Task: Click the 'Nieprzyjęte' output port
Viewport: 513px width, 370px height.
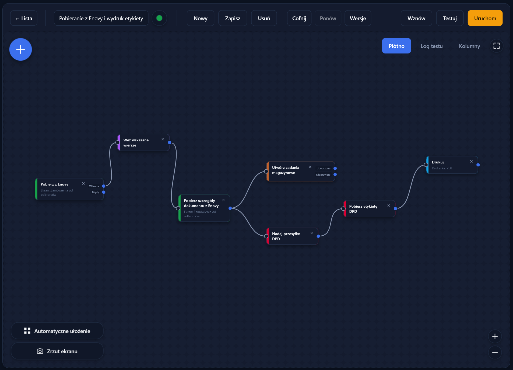Action: (x=335, y=174)
